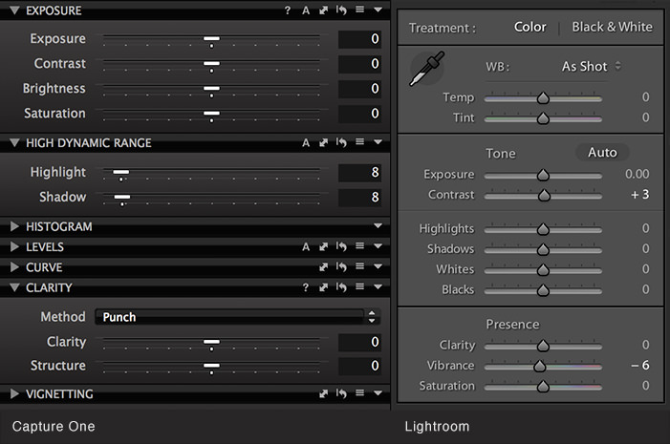
Task: Reset the High Dynamic Range panel with its undo icon
Action: (341, 142)
